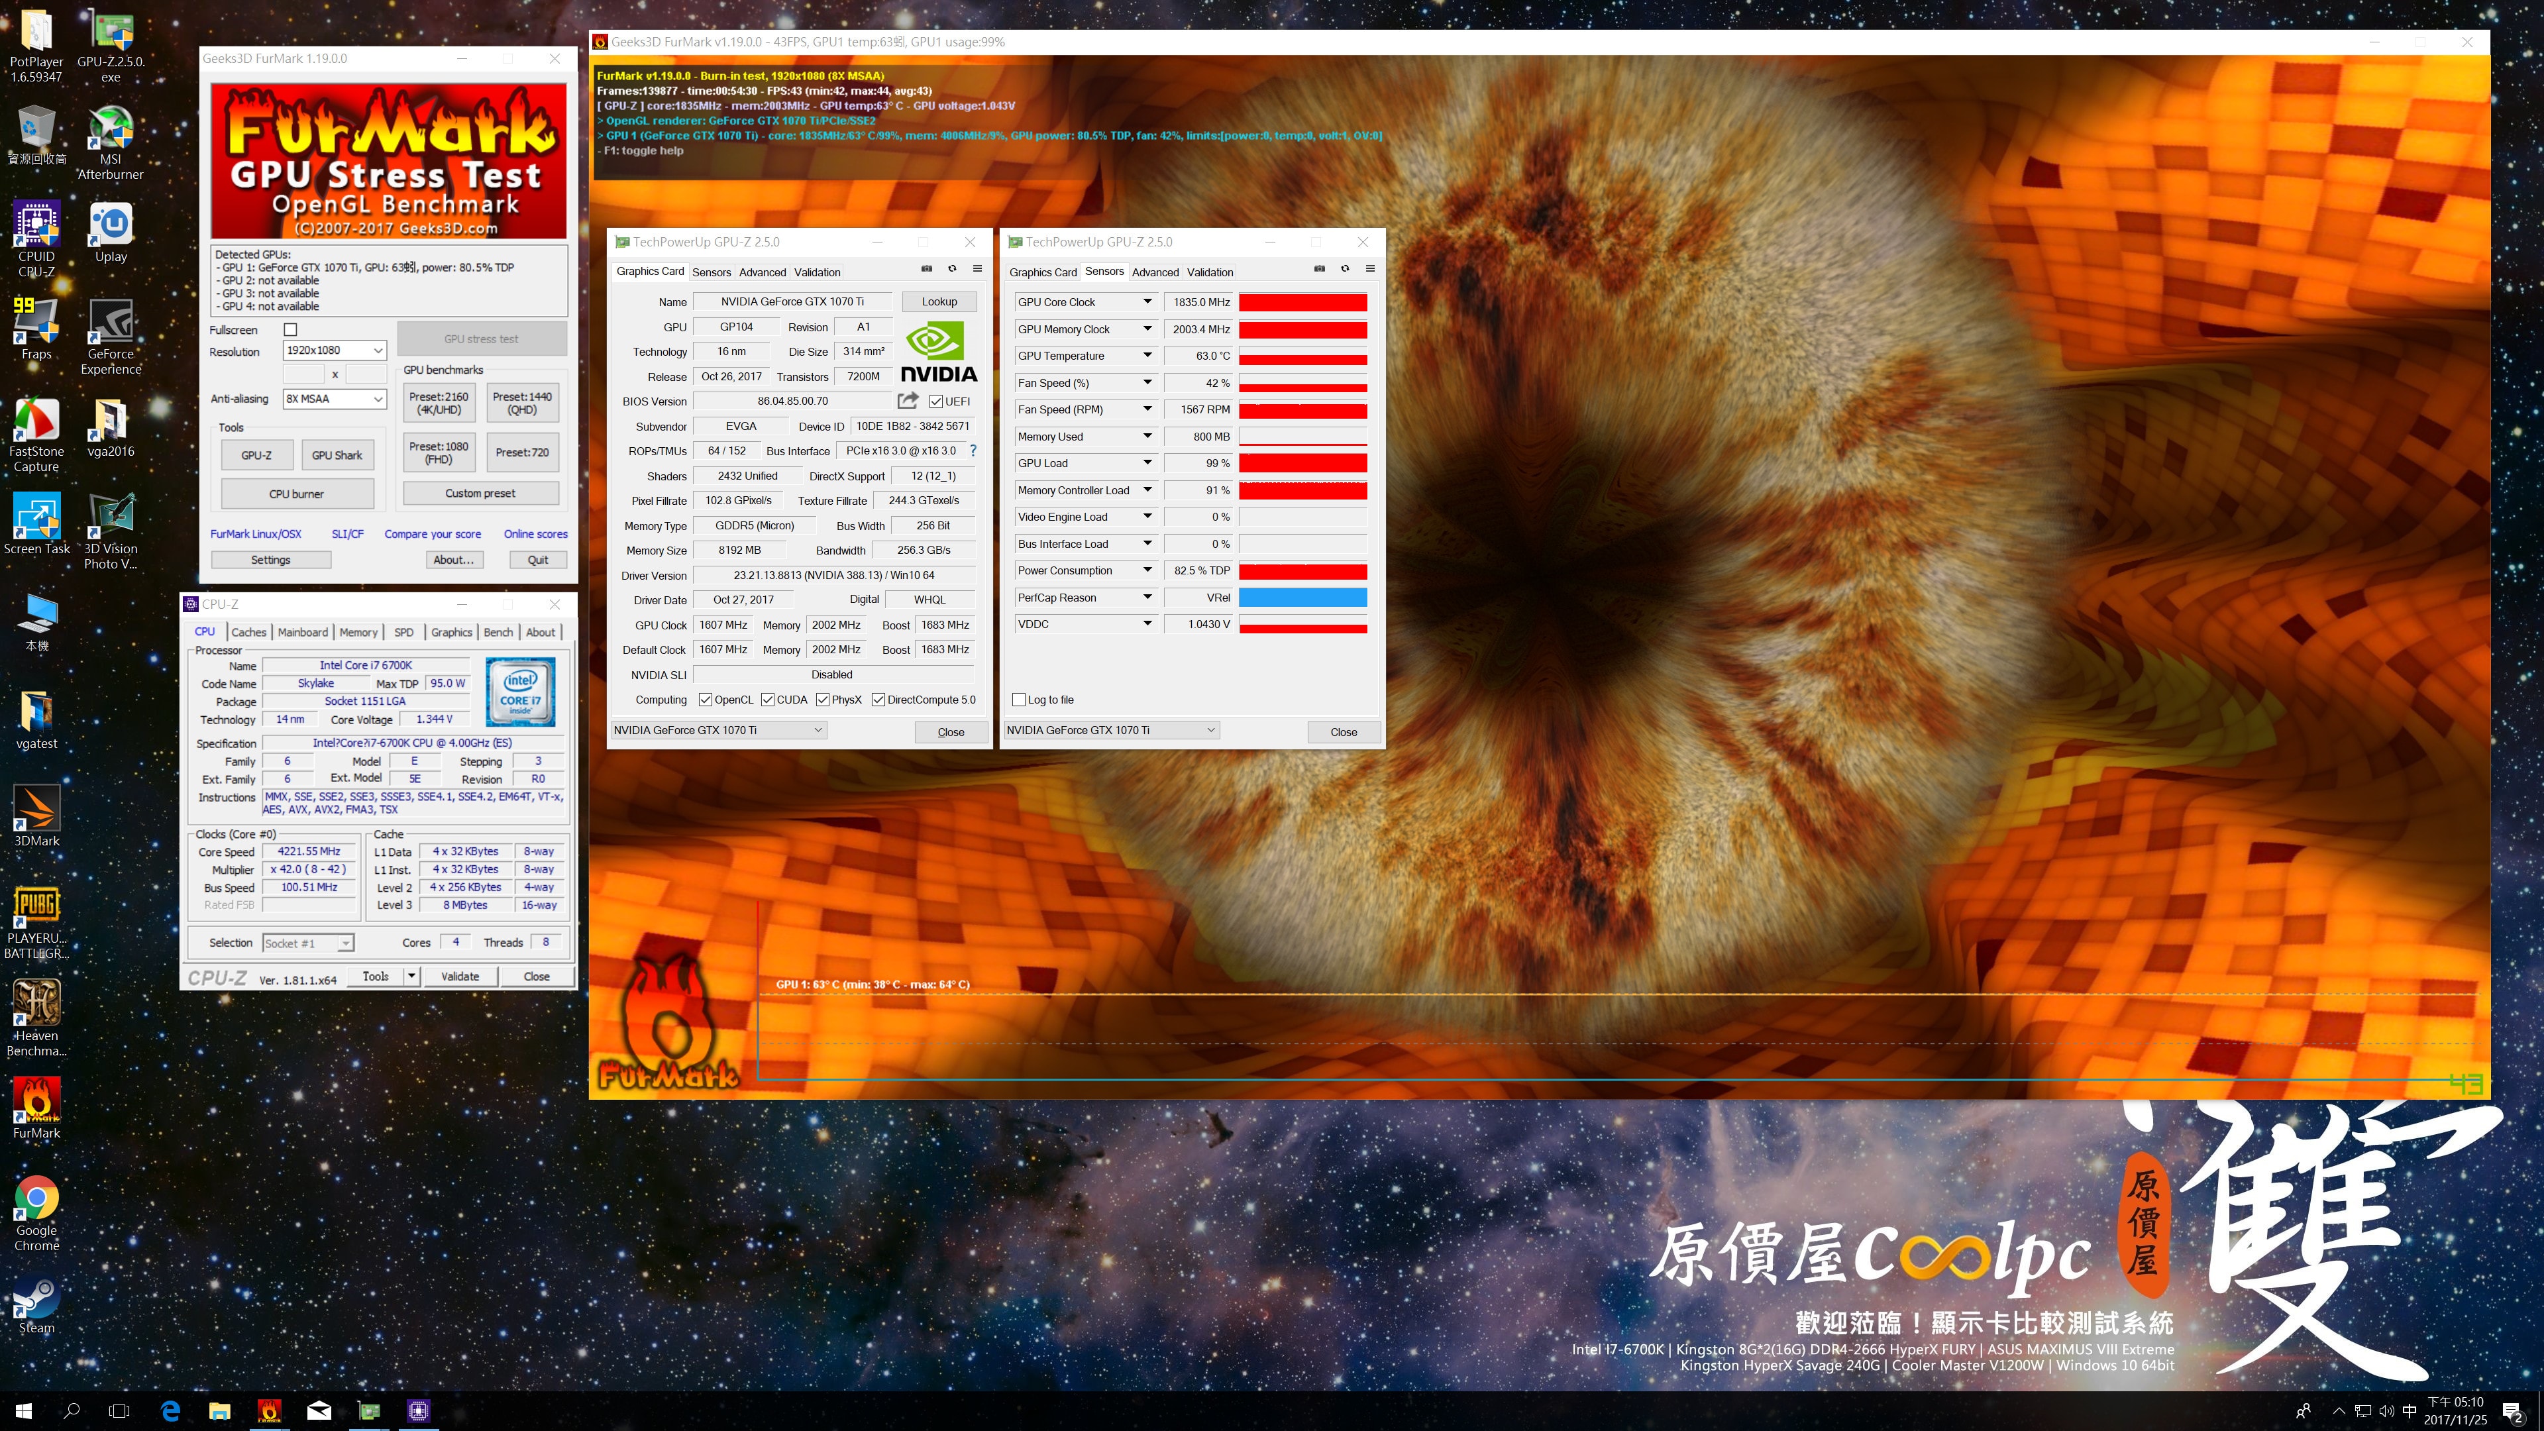Screen dimensions: 2544x1431
Task: Open Edge browser from taskbar
Action: tap(171, 1410)
